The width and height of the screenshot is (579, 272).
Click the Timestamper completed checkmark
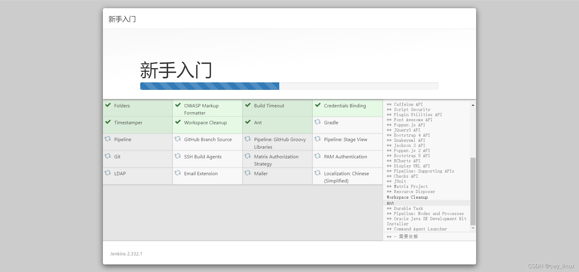point(108,122)
